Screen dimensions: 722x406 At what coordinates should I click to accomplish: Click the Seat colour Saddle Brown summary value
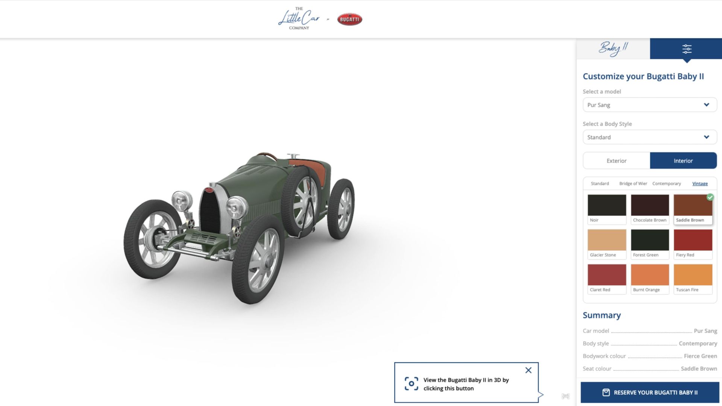click(x=699, y=369)
